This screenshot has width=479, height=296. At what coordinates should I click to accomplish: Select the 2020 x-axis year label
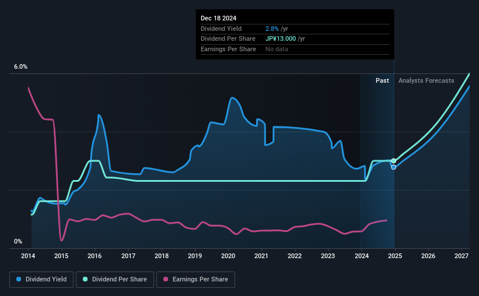pyautogui.click(x=228, y=256)
